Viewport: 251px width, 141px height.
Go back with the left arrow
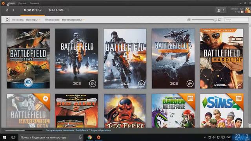point(7,10)
